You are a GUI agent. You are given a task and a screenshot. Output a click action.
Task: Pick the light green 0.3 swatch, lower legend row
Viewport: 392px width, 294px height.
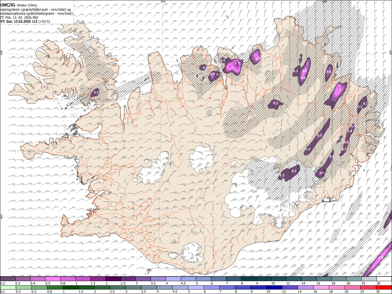[24, 288]
